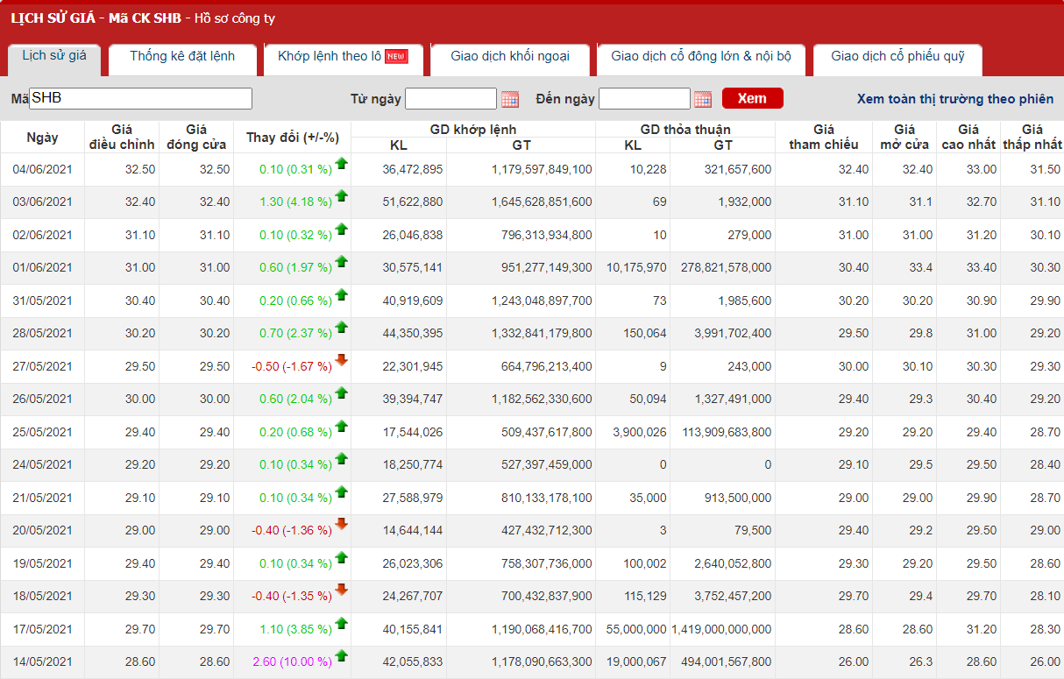Image resolution: width=1064 pixels, height=679 pixels.
Task: Click the red down arrow for 27/05/2021
Action: [342, 360]
